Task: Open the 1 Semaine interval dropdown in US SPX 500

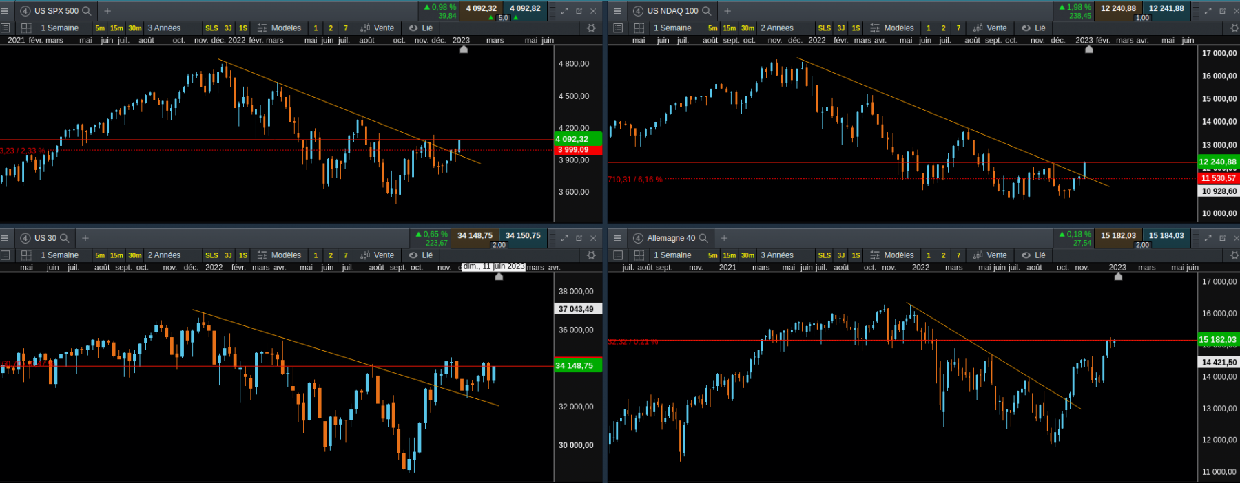Action: click(60, 28)
